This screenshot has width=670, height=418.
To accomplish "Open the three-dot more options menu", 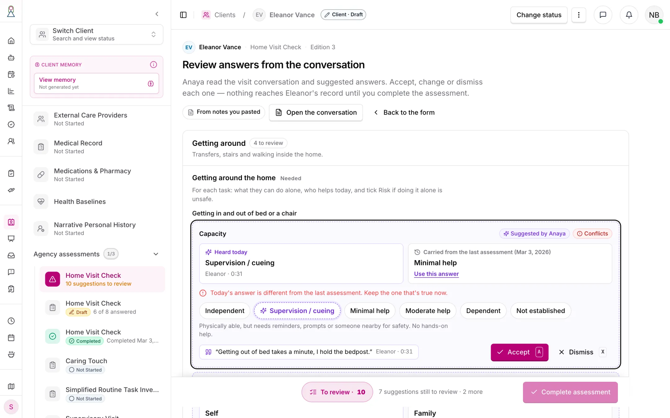I will (578, 15).
